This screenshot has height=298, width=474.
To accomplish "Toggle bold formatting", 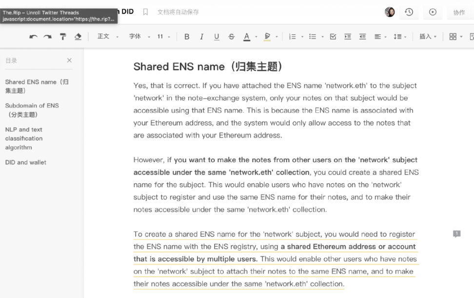I will point(187,37).
